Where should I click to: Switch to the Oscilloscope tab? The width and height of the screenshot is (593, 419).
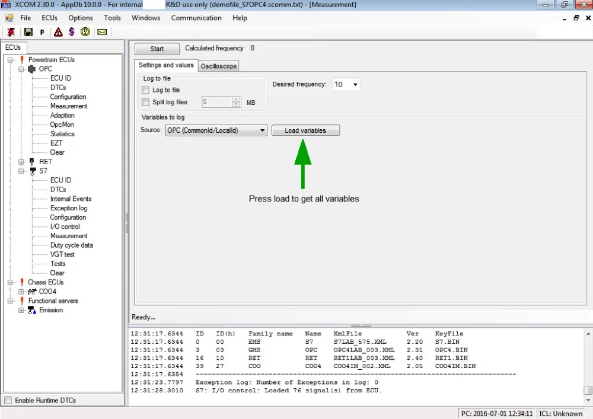pos(219,66)
